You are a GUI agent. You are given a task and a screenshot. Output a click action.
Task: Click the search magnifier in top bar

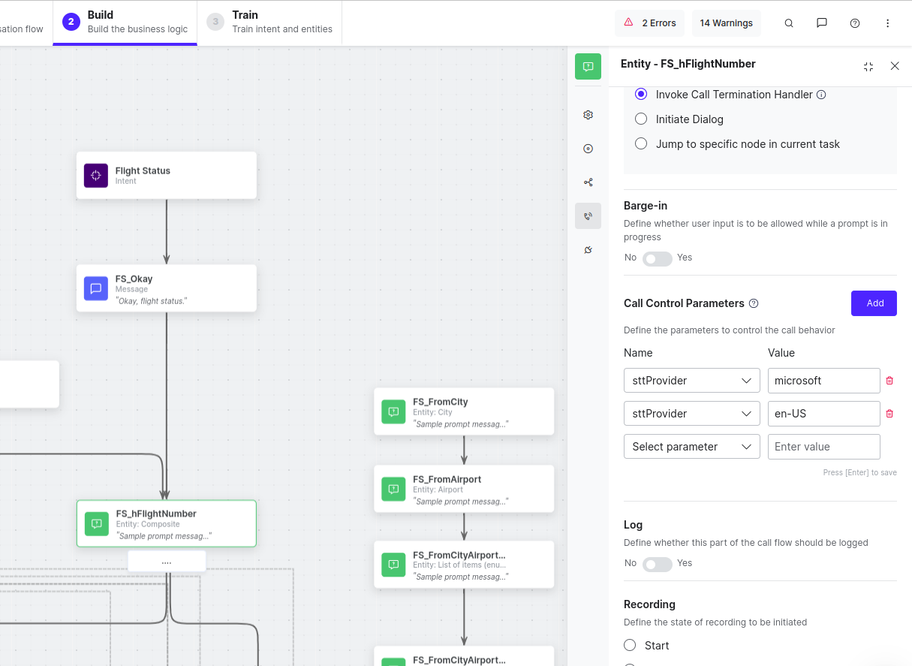coord(789,23)
